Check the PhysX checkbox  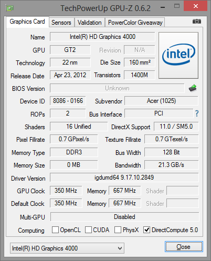coord(118,230)
